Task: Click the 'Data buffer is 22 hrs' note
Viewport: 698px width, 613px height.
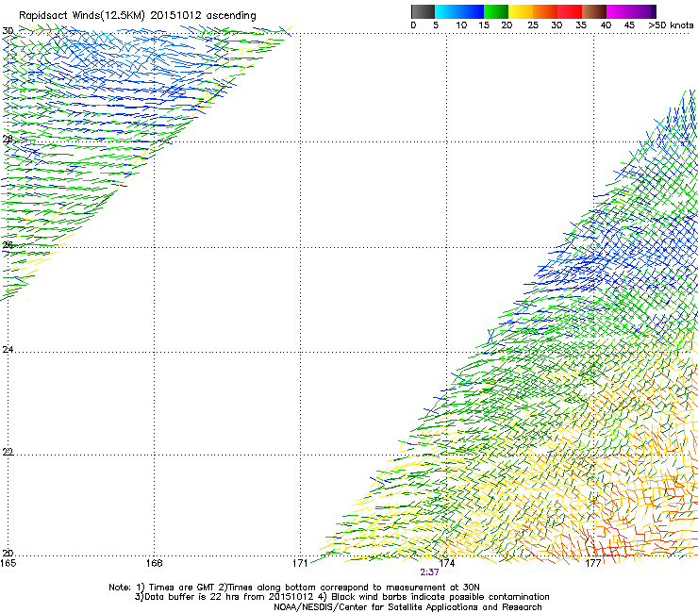Action: pos(341,597)
